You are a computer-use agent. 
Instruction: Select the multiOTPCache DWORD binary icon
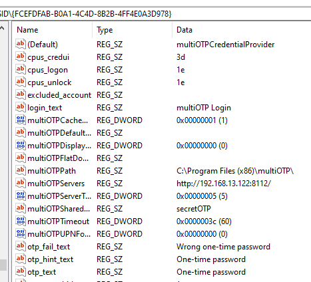tap(21, 120)
